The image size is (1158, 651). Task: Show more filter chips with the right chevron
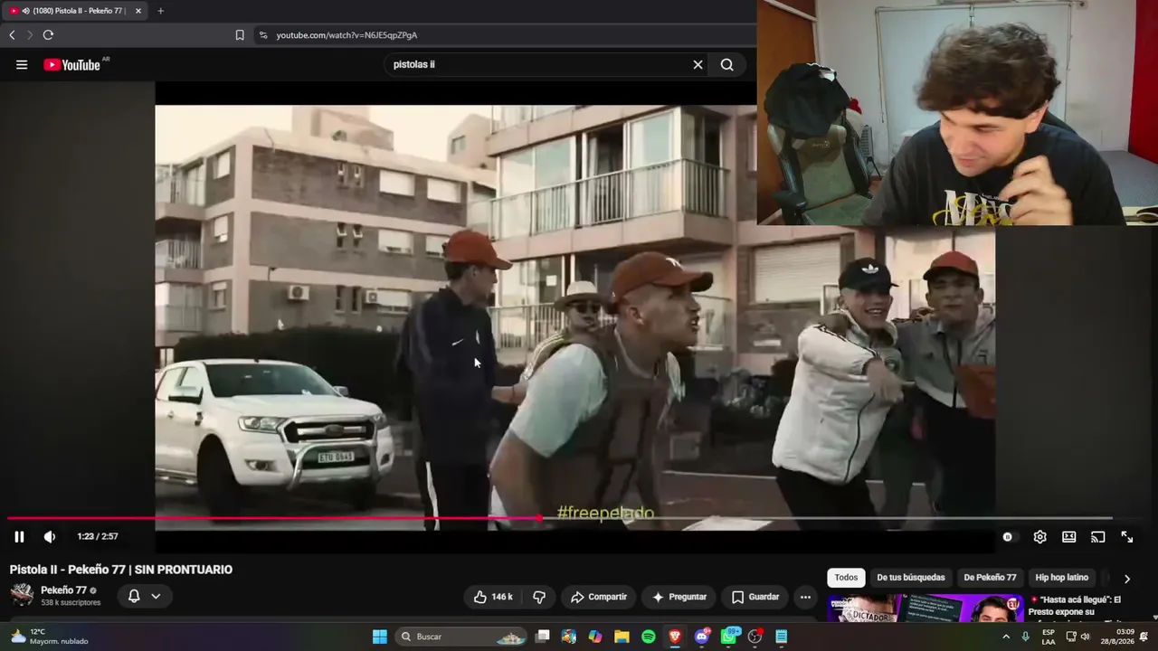click(x=1127, y=579)
